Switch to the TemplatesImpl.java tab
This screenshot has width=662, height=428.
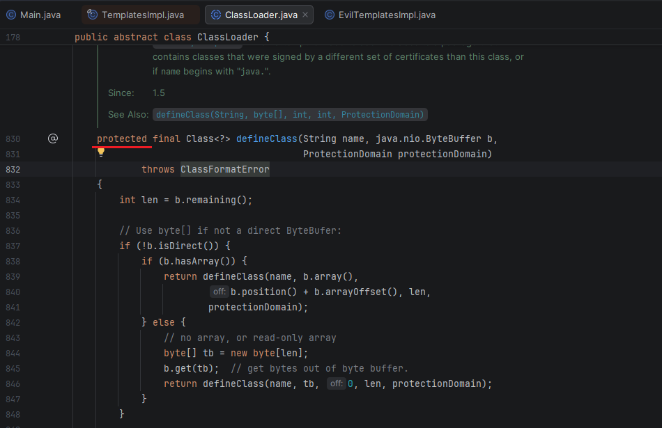point(142,15)
